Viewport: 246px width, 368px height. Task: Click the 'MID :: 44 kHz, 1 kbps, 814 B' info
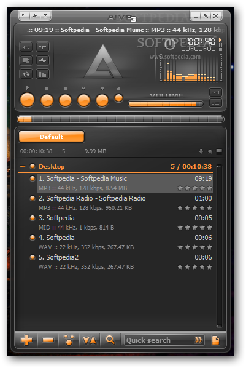pyautogui.click(x=76, y=228)
